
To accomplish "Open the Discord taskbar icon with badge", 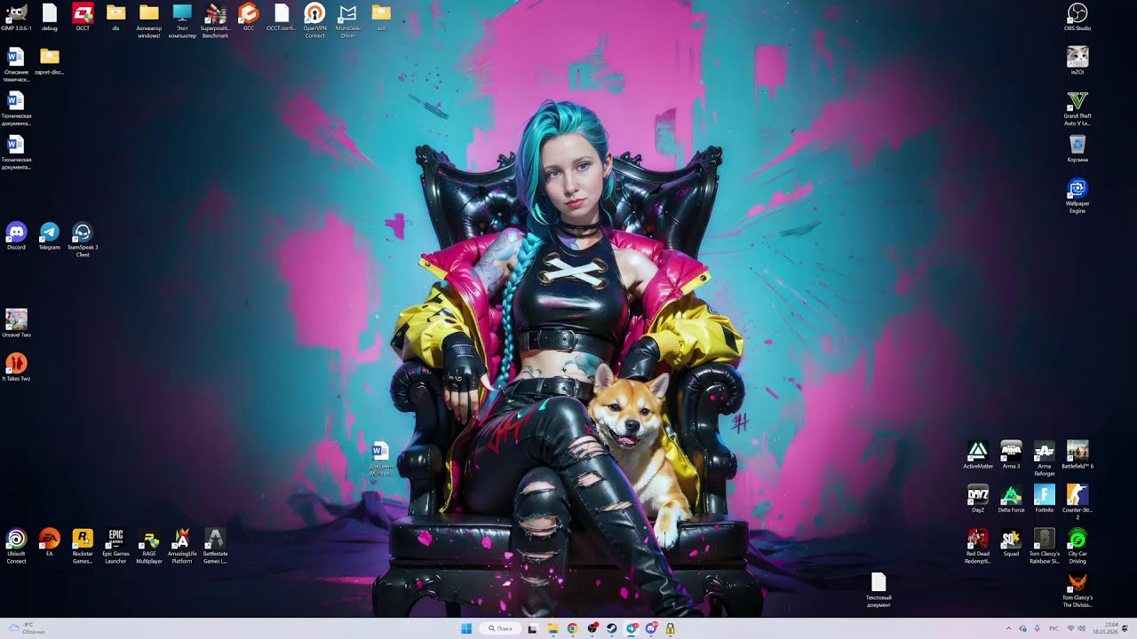I will click(651, 628).
